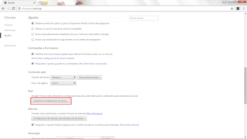Viewport: 247px width, 139px height.
Task: Toggle offer to save web passwords checkbox
Action: tap(32, 64)
